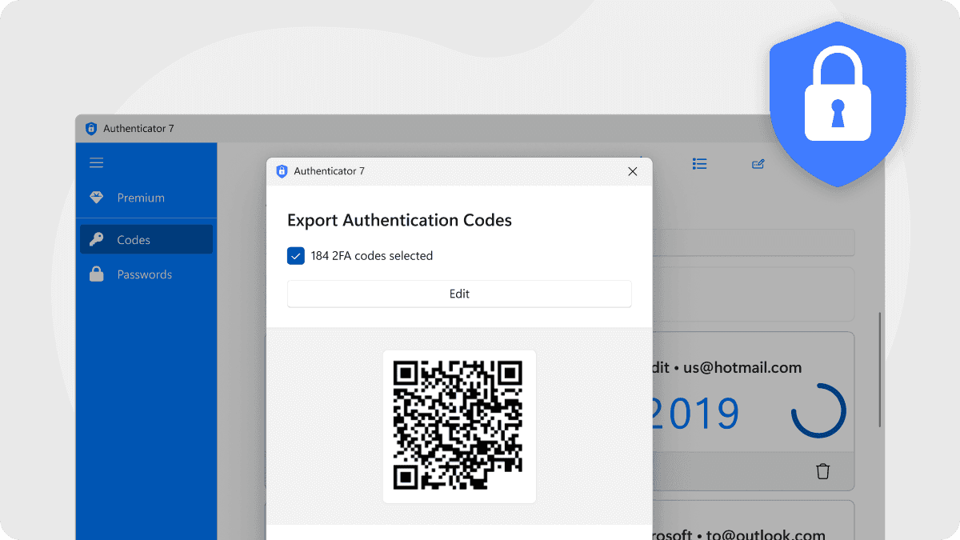
Task: Delete the hotmail.com code via trash icon
Action: [x=822, y=471]
